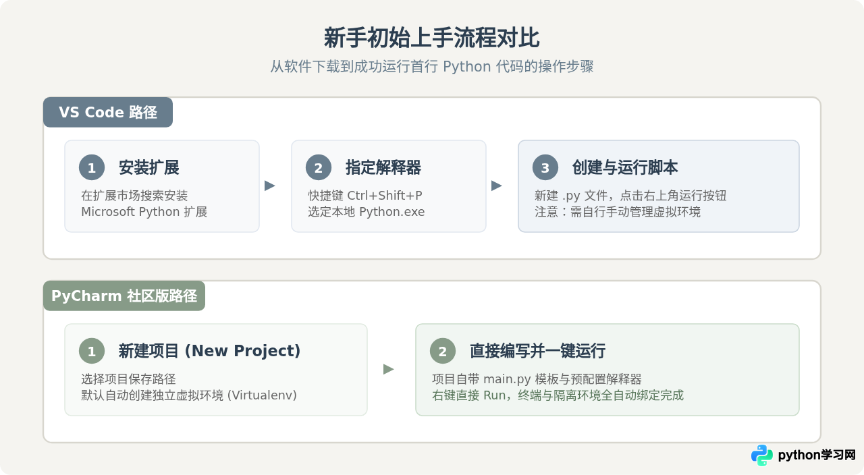The width and height of the screenshot is (864, 475).
Task: Click the text 在扩展市场搜索安装
Action: [134, 196]
